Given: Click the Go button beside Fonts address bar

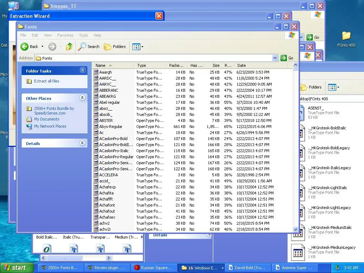Looking at the screenshot, I should point(287,58).
